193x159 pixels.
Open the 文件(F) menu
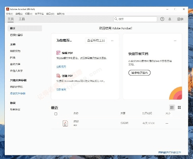pos(10,14)
